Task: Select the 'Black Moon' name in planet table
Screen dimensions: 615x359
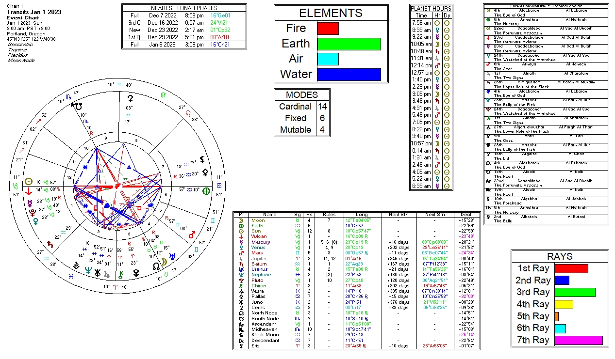Action: pos(265,335)
